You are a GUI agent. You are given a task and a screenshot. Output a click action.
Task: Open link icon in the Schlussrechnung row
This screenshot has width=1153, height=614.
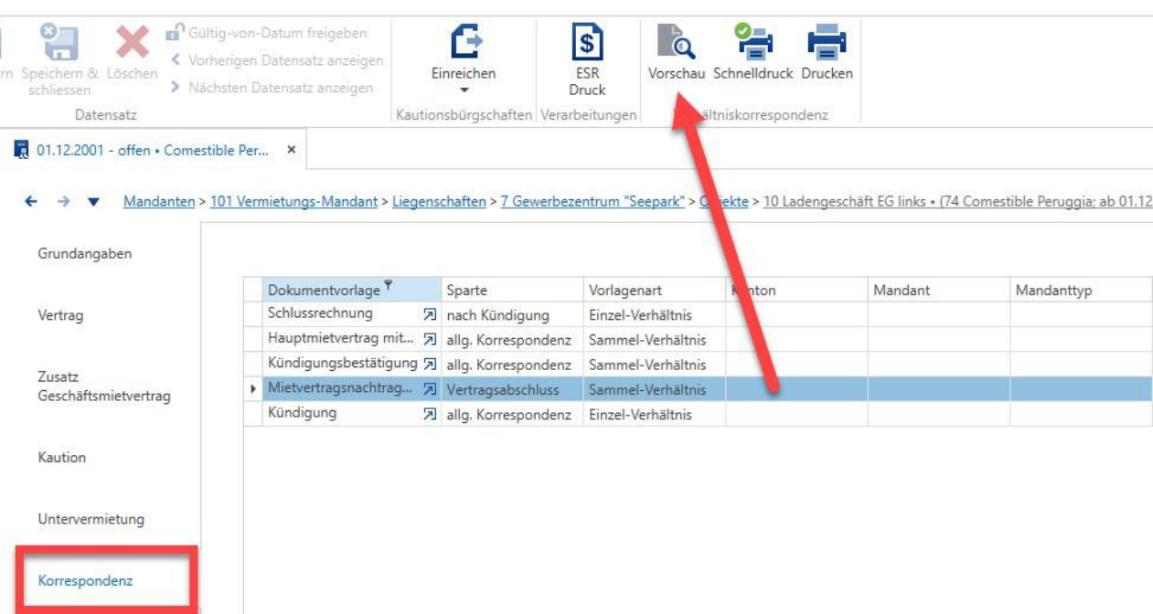tap(429, 315)
